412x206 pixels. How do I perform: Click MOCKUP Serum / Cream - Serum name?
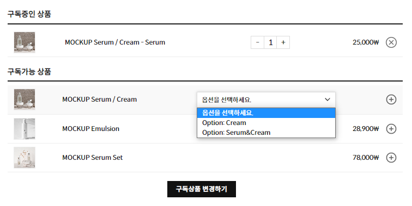coord(115,42)
